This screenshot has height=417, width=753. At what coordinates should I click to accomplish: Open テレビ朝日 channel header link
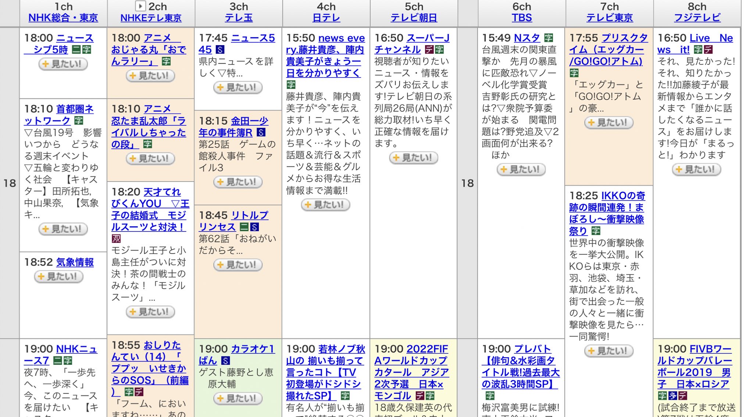click(x=414, y=18)
